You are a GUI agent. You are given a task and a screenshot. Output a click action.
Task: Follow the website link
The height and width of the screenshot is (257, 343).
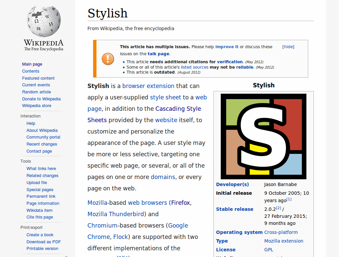pyautogui.click(x=166, y=120)
